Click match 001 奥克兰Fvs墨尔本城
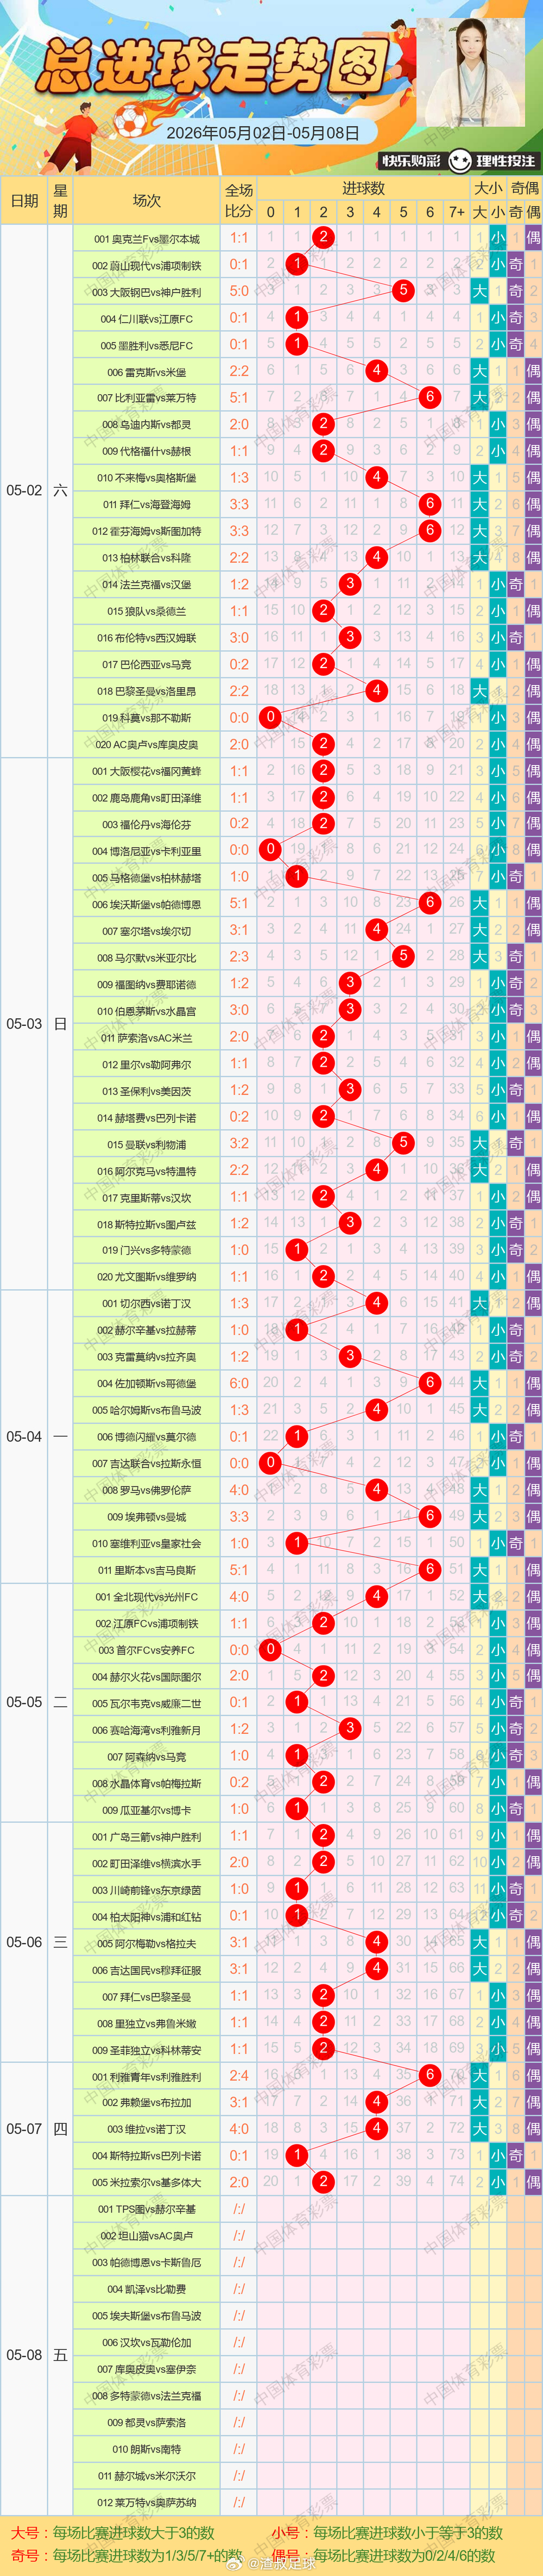 tap(147, 239)
